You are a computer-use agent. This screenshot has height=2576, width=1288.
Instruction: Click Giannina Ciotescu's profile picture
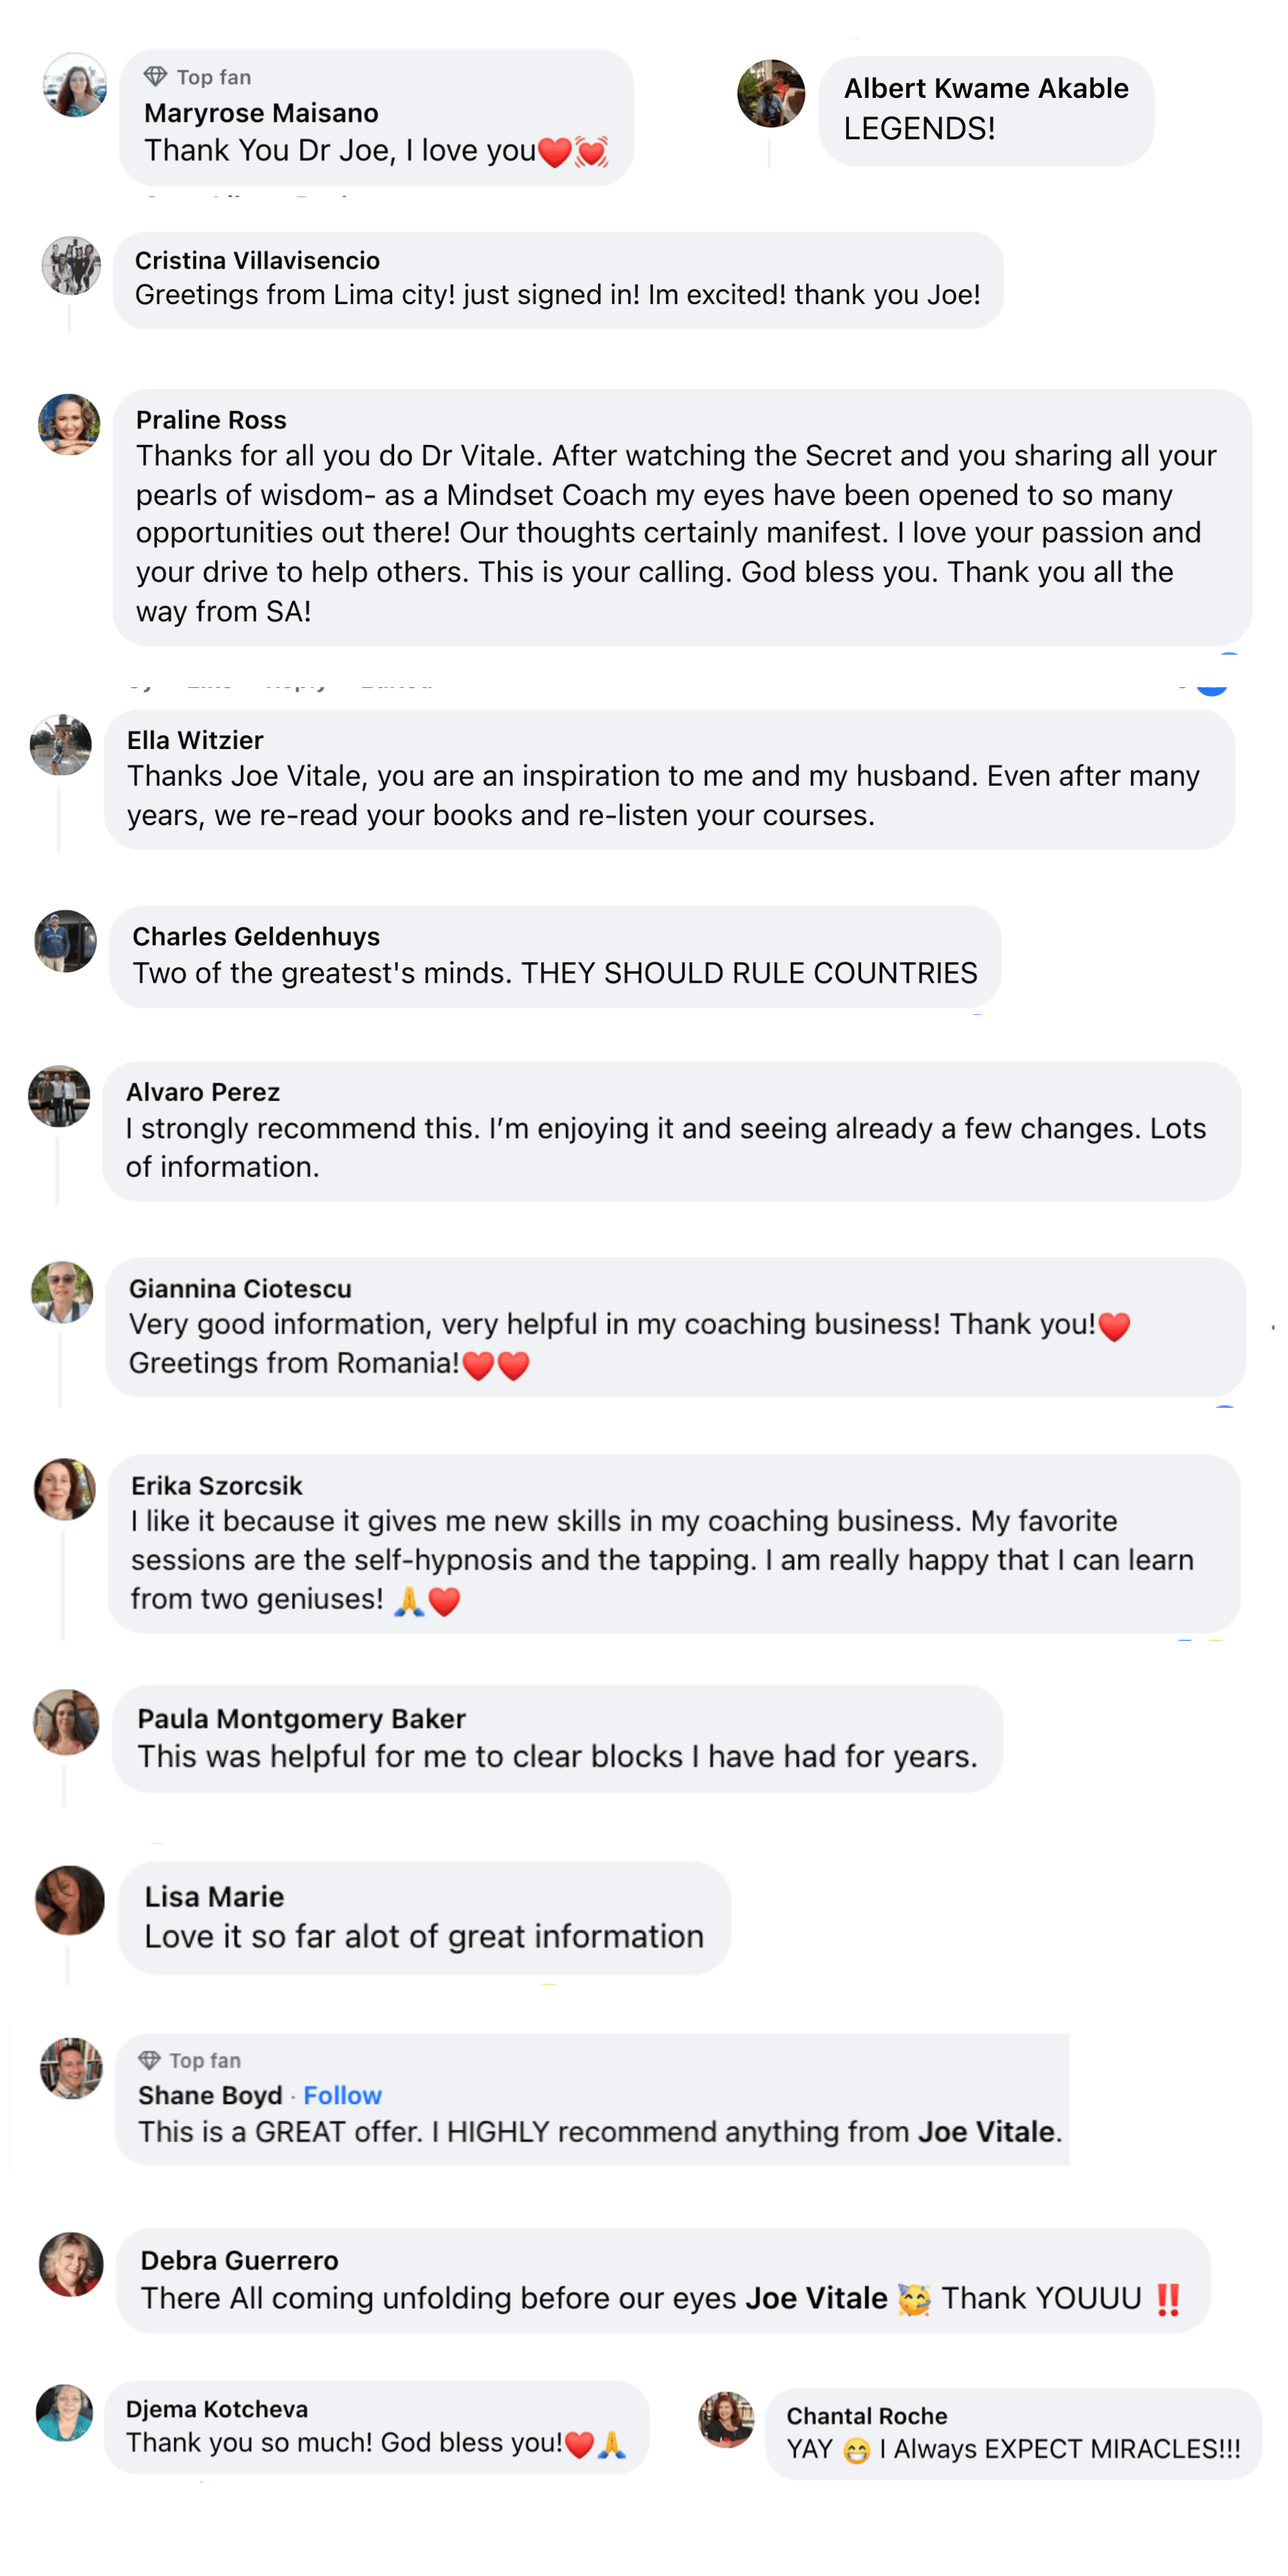pyautogui.click(x=62, y=1292)
